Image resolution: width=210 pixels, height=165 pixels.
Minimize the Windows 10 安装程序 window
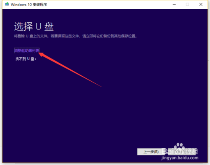coord(174,5)
